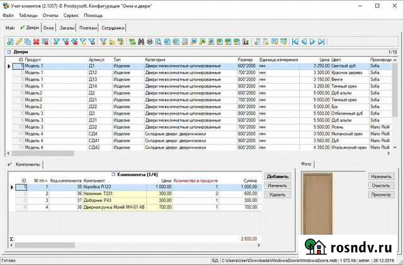Click the printer icon in toolbar
The image size is (403, 265).
point(150,42)
